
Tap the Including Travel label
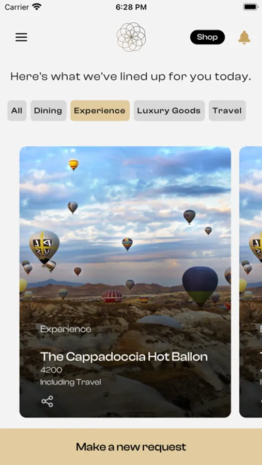(71, 382)
